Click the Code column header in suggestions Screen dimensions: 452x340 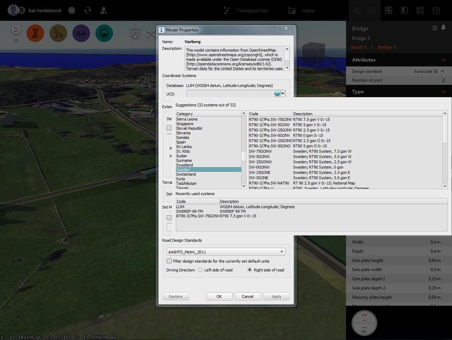(x=271, y=113)
